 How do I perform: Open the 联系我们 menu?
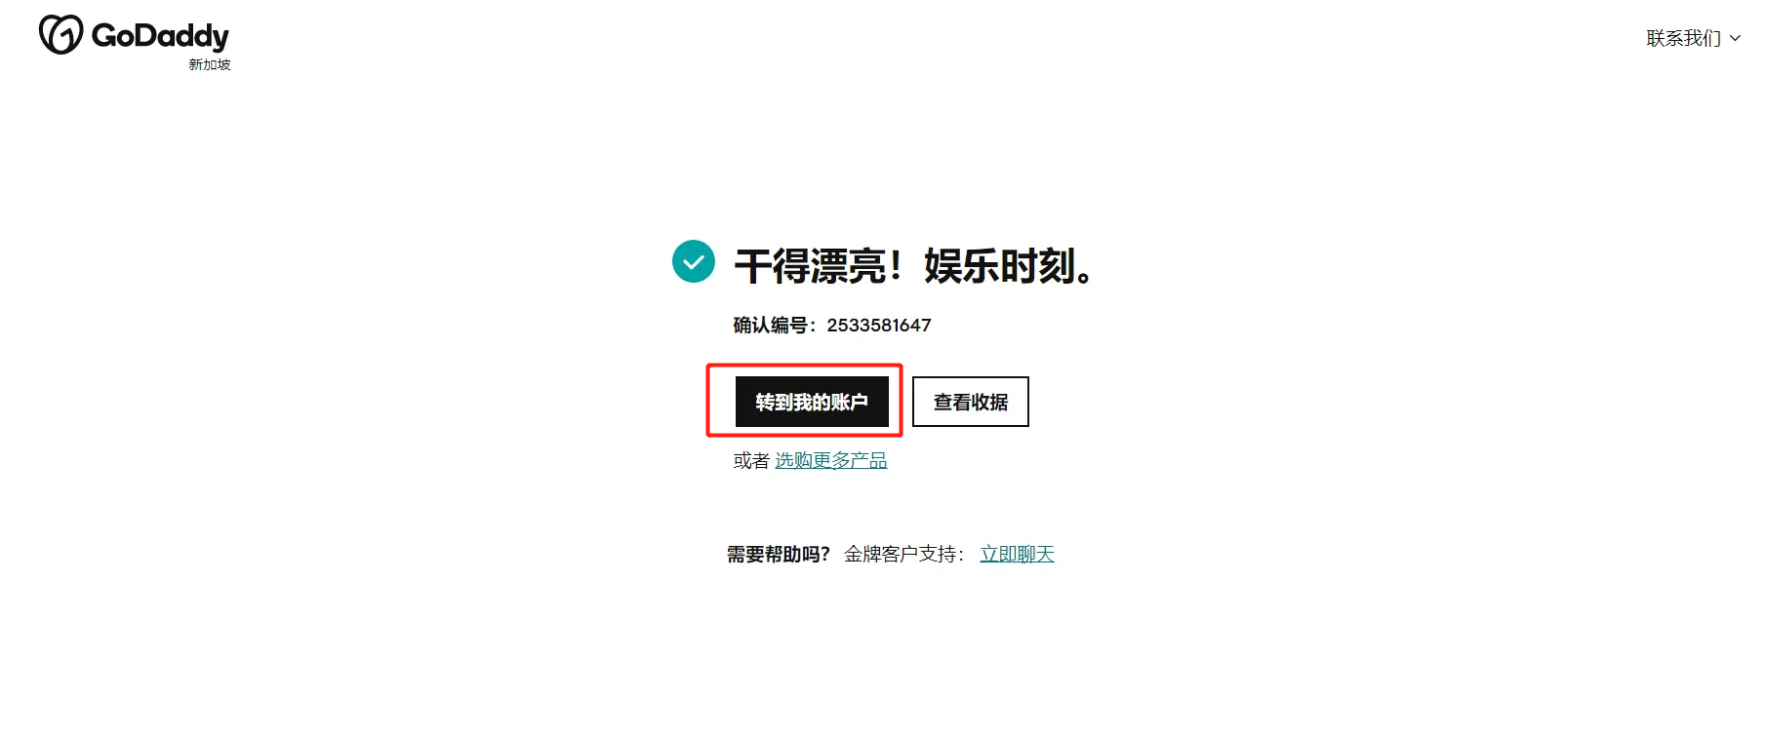pyautogui.click(x=1693, y=38)
